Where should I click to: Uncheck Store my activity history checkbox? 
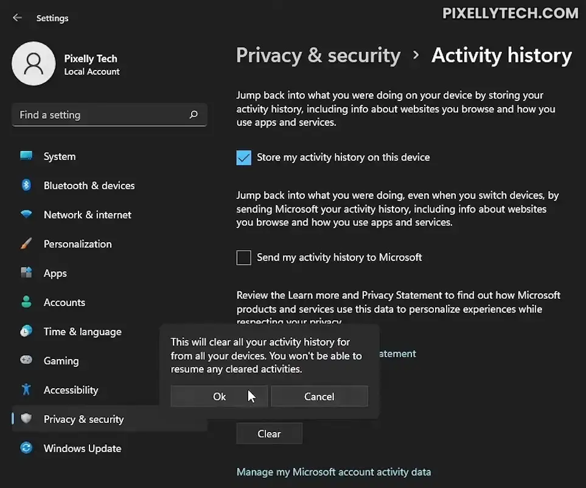click(243, 158)
